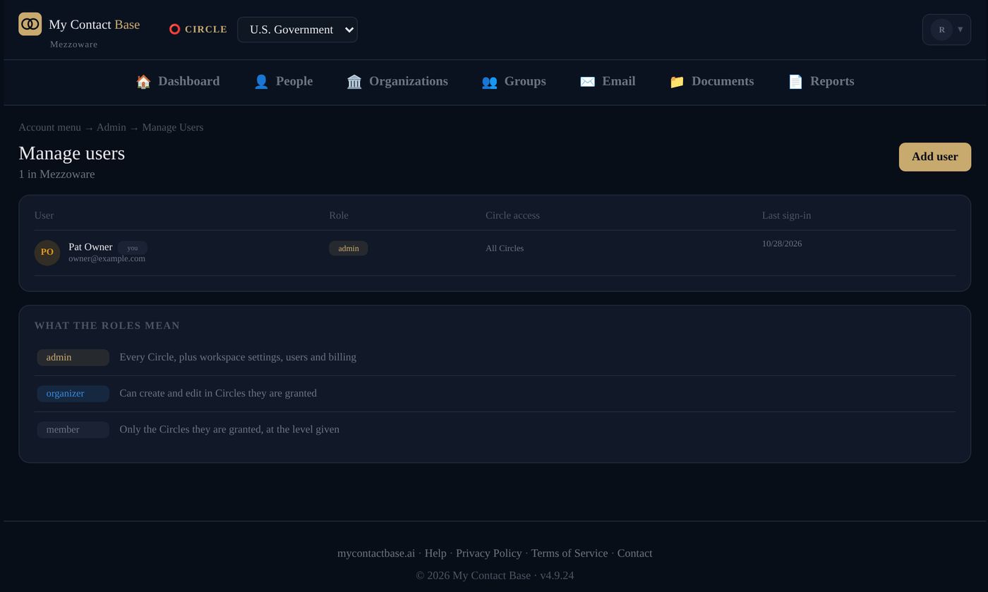The width and height of the screenshot is (988, 592).
Task: Open the People section
Action: pyautogui.click(x=283, y=81)
